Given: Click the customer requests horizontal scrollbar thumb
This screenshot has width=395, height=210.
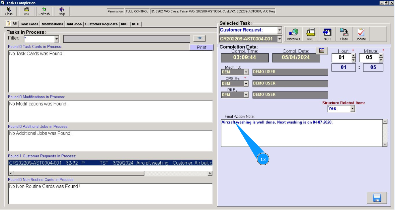Looking at the screenshot, I should (x=78, y=173).
